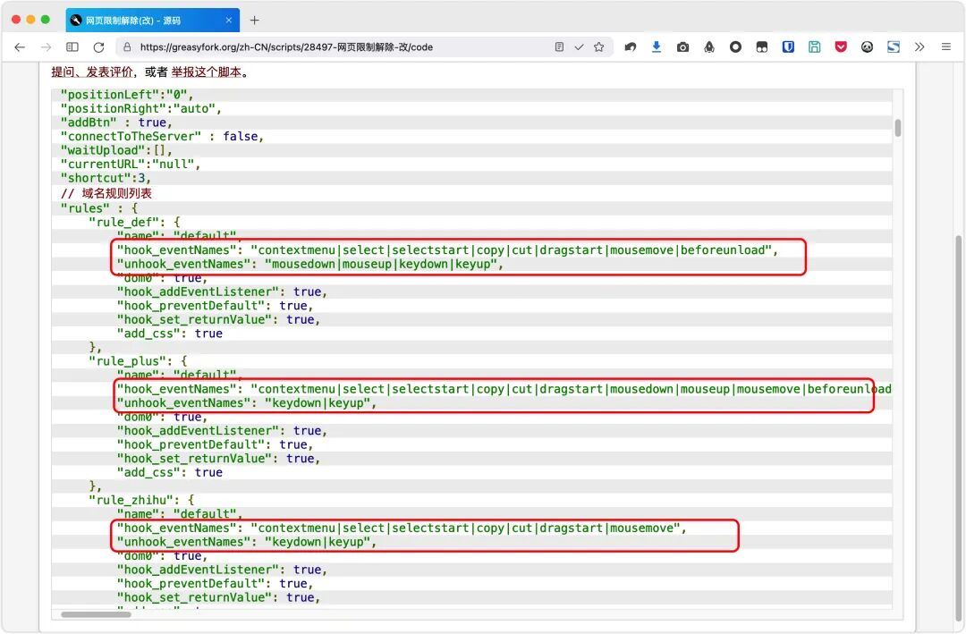Click the teal floppy-disk save icon
966x634 pixels.
(x=815, y=46)
